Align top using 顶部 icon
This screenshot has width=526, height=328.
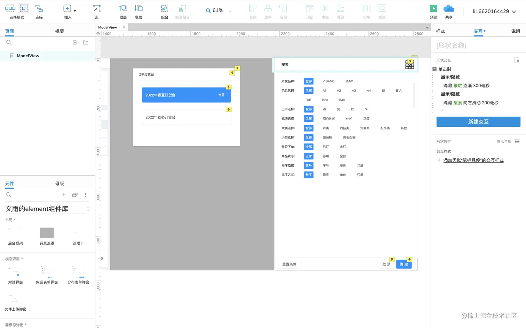point(310,8)
